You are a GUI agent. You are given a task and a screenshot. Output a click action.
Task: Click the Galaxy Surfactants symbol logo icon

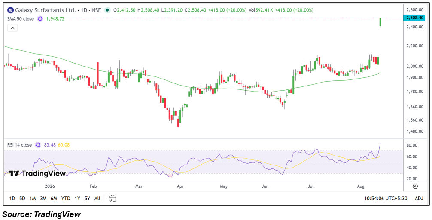[x=10, y=10]
